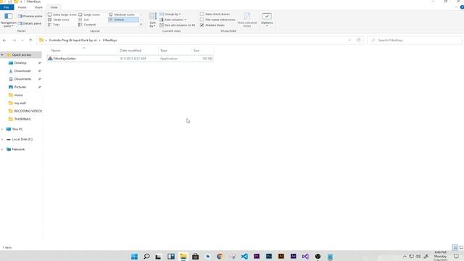Viewport: 464px width, 261px height.
Task: Launch Chrome from the taskbar
Action: point(220,256)
